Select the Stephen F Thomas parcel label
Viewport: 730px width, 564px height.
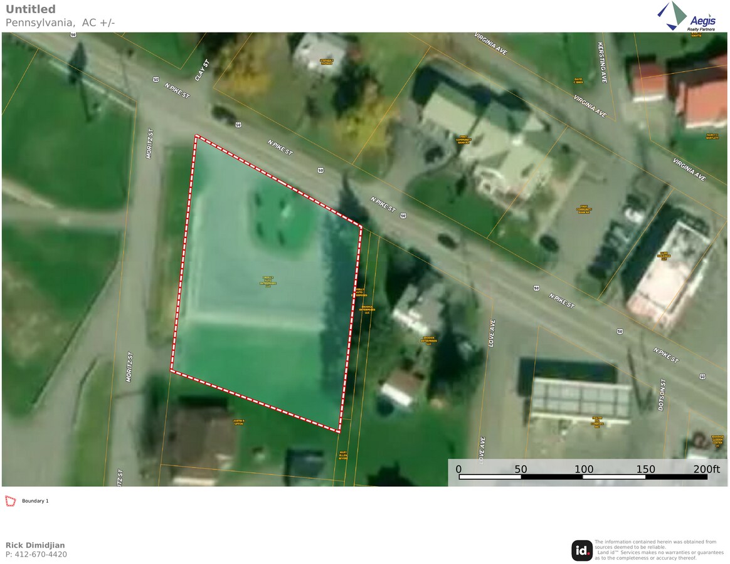click(x=327, y=61)
